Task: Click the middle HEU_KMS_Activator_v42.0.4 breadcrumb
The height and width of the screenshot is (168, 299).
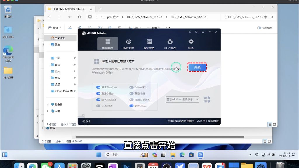Action: tap(145, 17)
